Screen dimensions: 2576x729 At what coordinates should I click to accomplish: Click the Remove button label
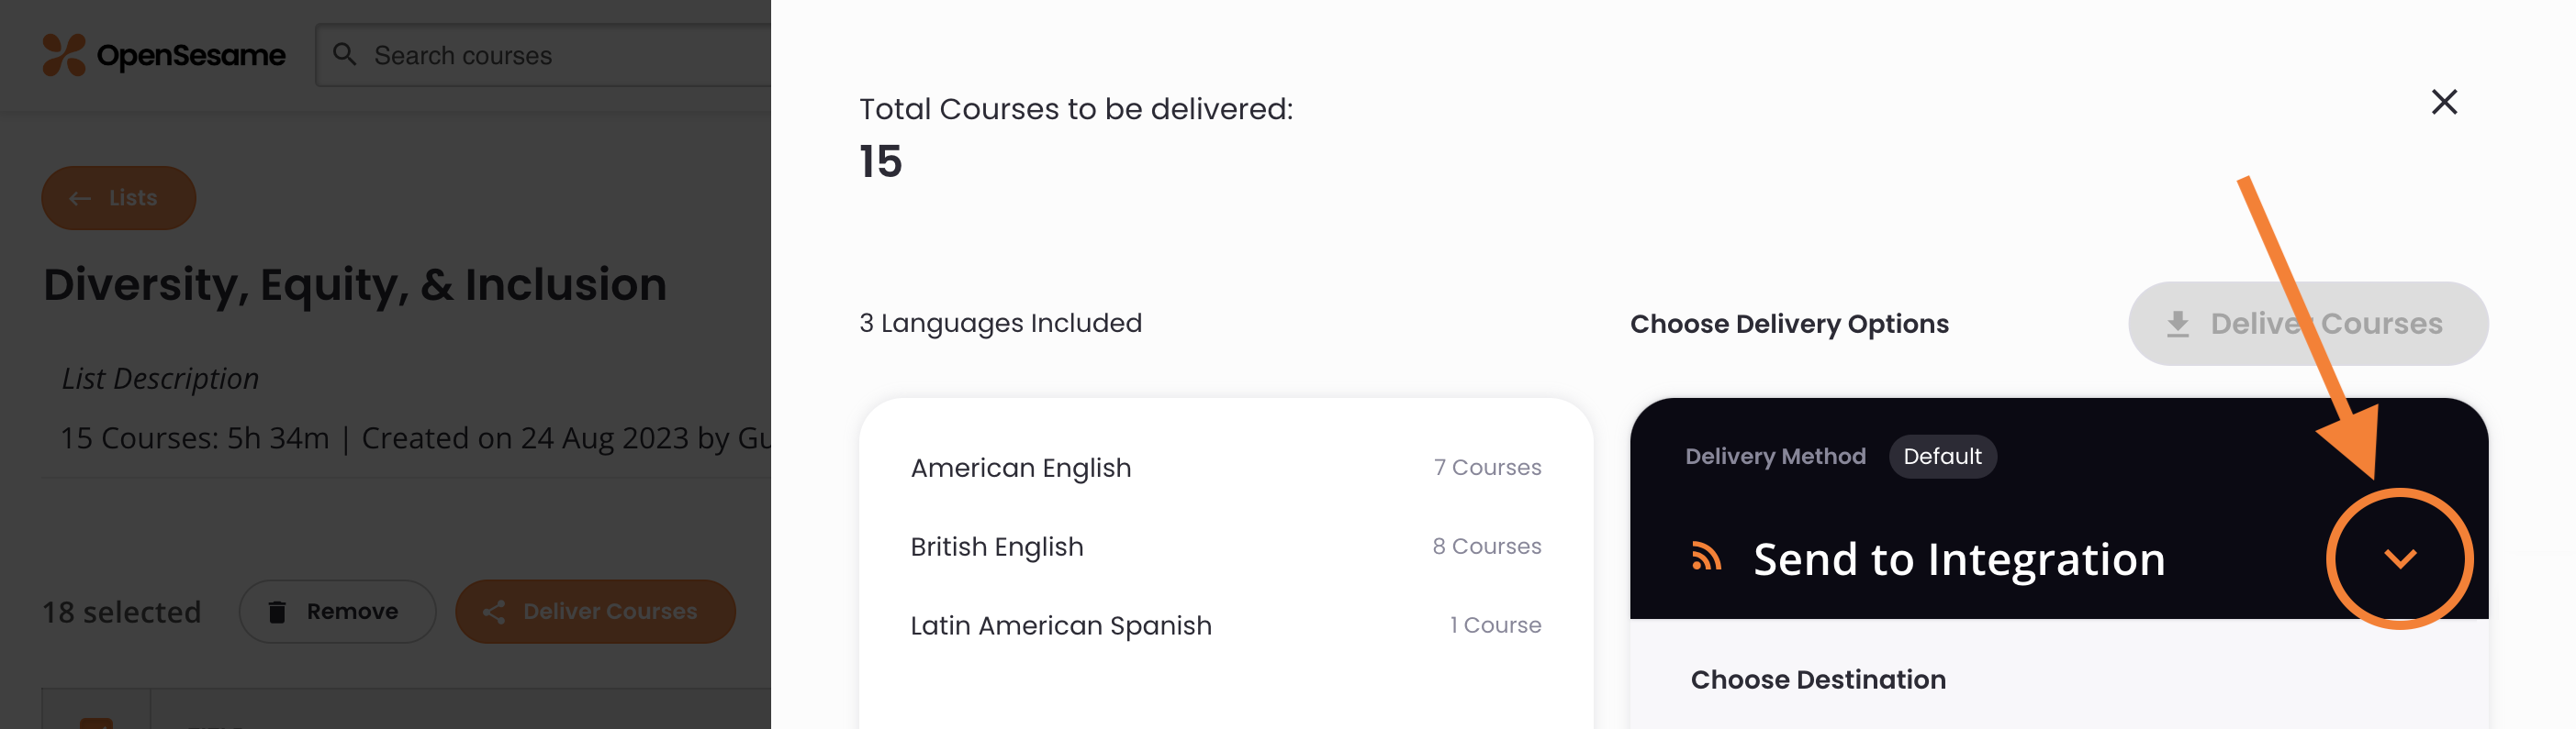(352, 611)
